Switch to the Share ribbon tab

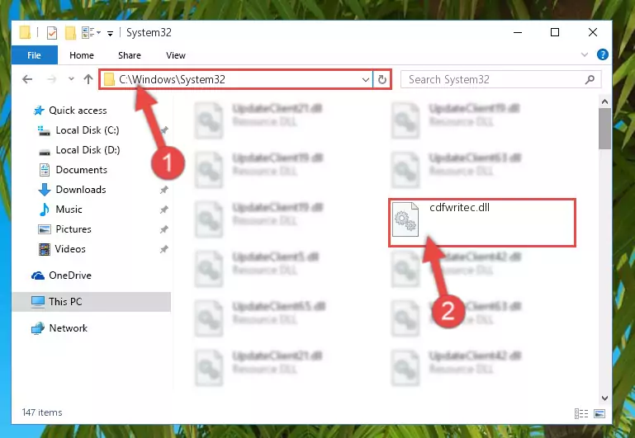pyautogui.click(x=130, y=55)
